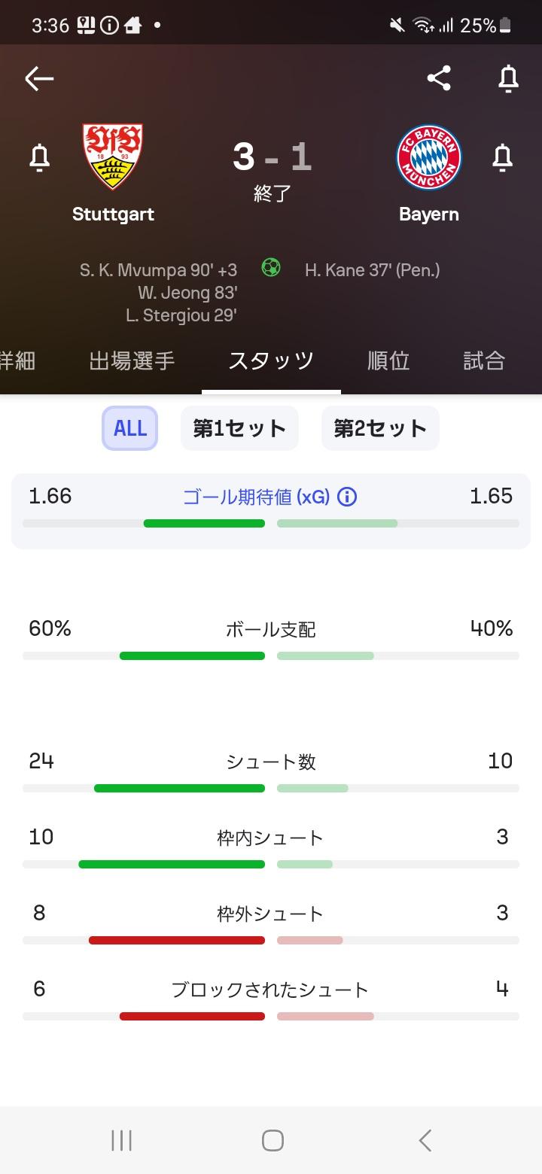Tap the H. Kane 37' goal entry
The image size is (542, 1174).
click(372, 269)
